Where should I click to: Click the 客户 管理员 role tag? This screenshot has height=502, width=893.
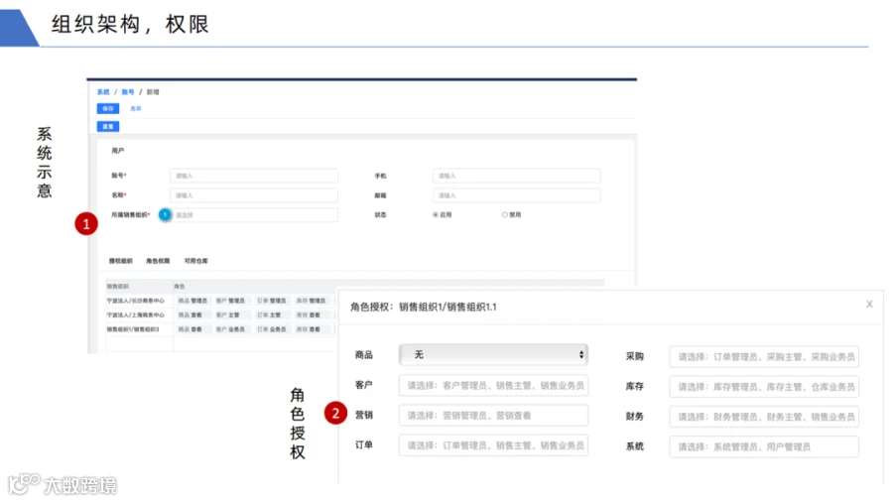pyautogui.click(x=230, y=301)
